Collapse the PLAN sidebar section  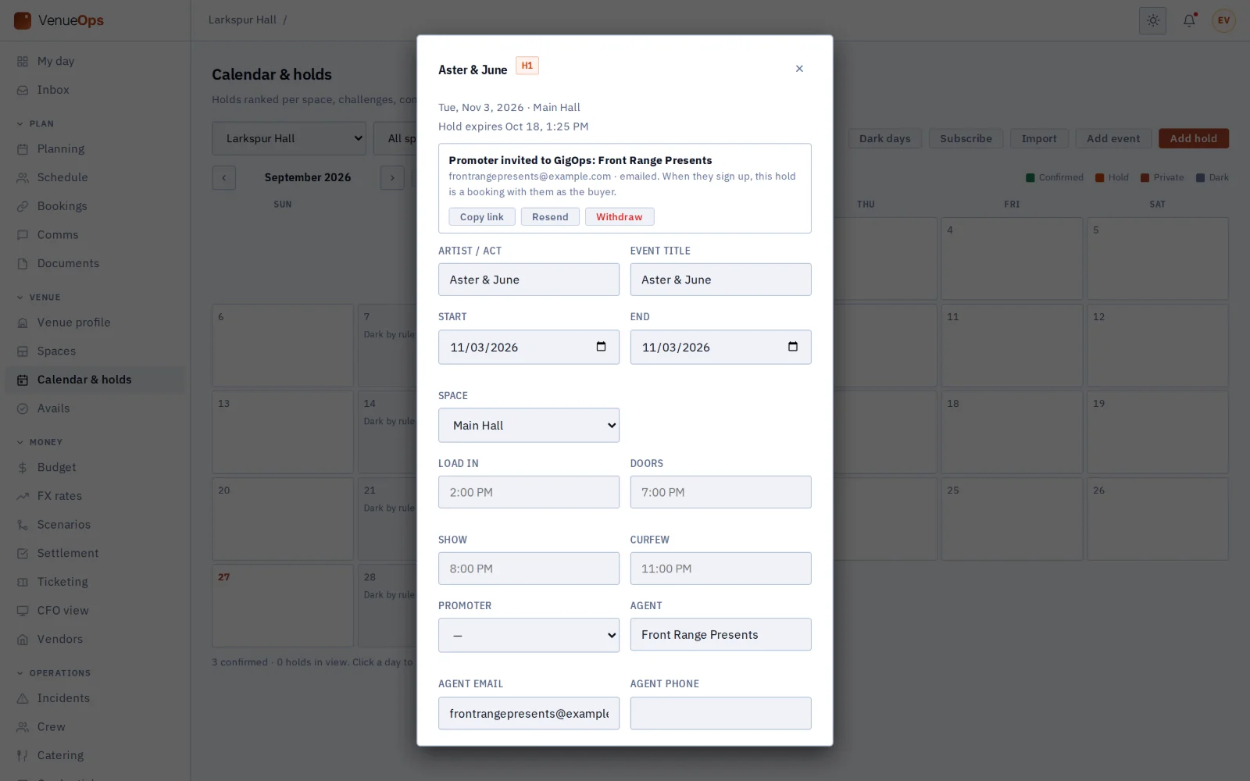point(35,123)
